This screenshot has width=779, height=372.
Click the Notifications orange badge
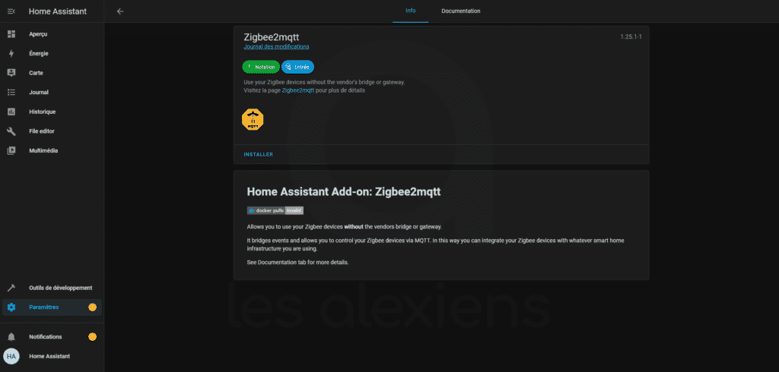[92, 337]
